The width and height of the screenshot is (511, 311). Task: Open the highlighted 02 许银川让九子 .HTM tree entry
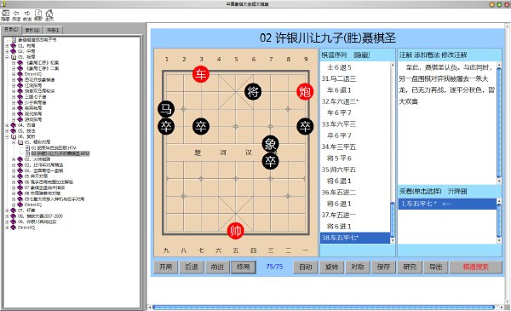pyautogui.click(x=60, y=153)
